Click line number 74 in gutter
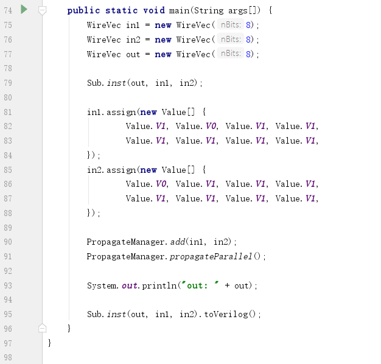The width and height of the screenshot is (381, 364). [x=8, y=10]
